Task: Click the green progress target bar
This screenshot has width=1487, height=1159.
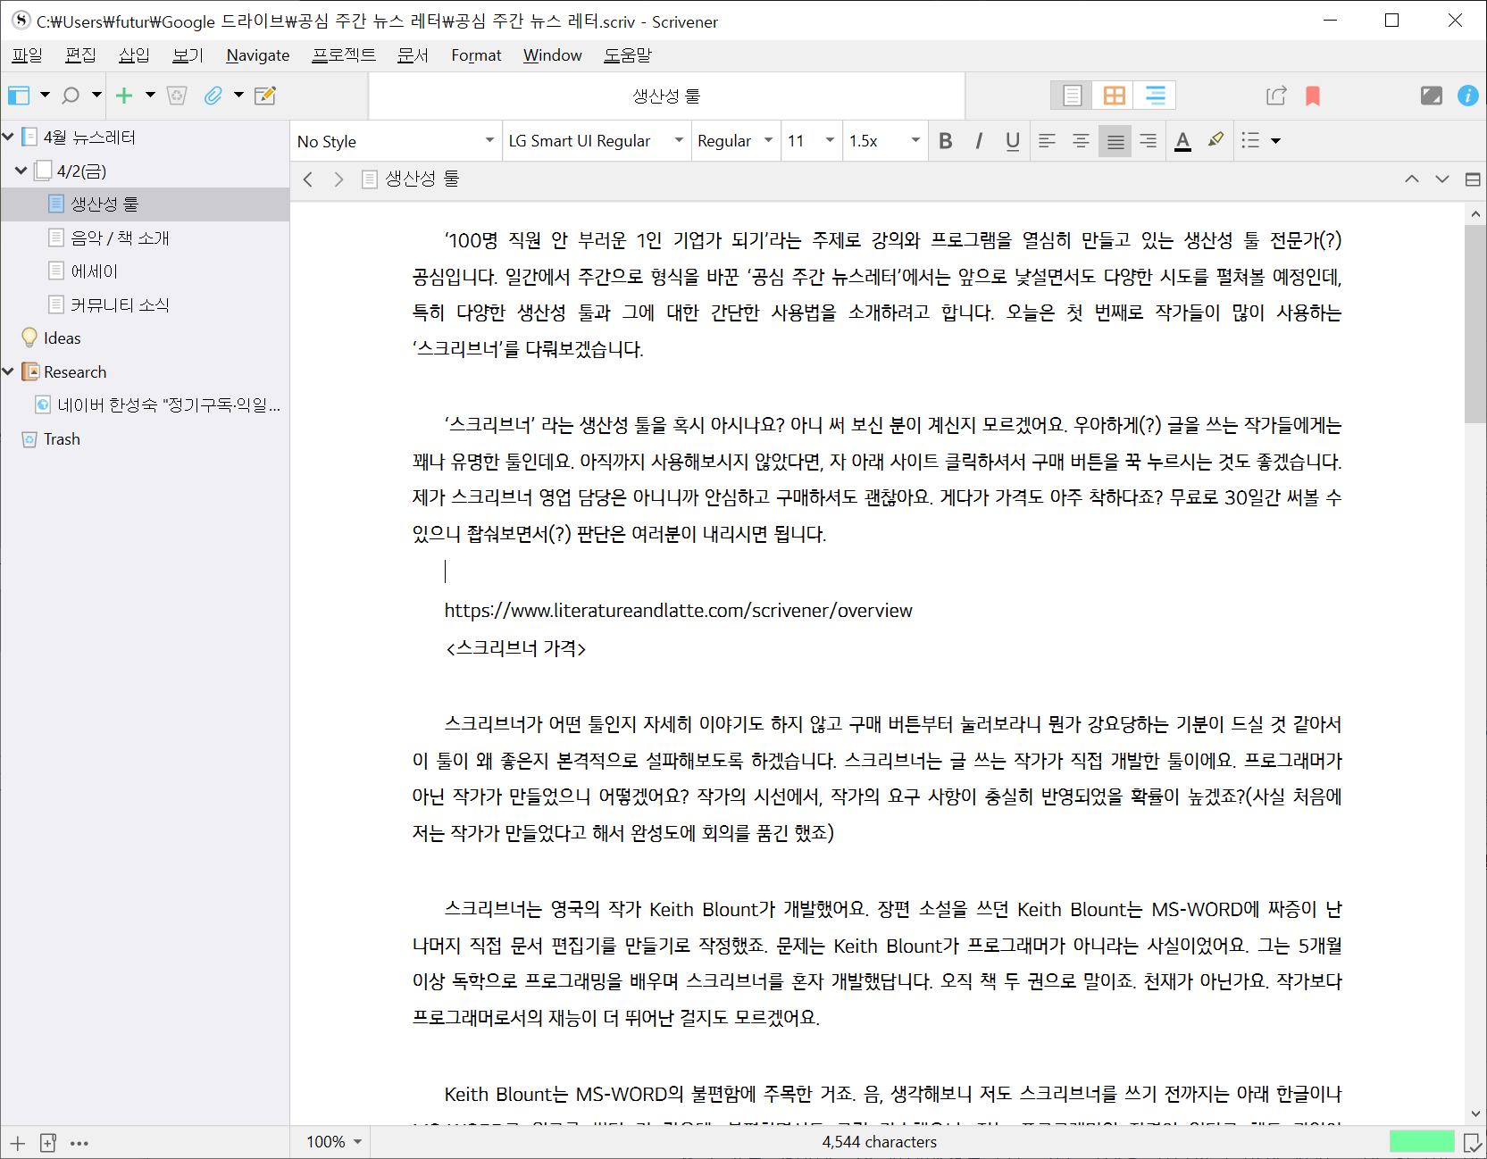Action: [1422, 1141]
